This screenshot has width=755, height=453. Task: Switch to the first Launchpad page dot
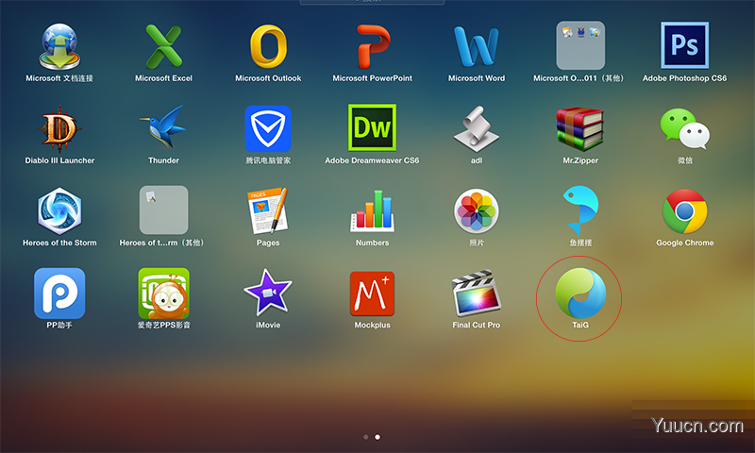point(366,437)
